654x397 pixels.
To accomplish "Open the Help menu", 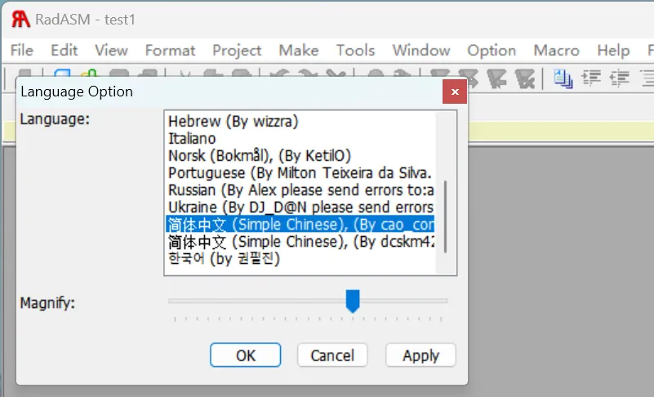I will [613, 51].
